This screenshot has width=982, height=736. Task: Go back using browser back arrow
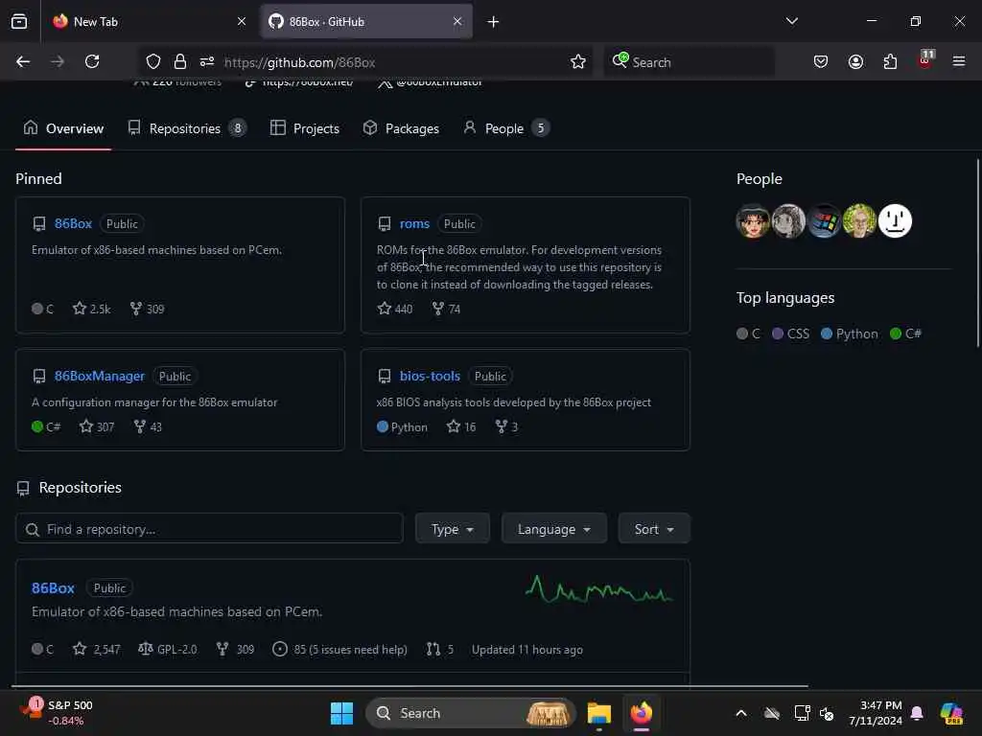23,61
